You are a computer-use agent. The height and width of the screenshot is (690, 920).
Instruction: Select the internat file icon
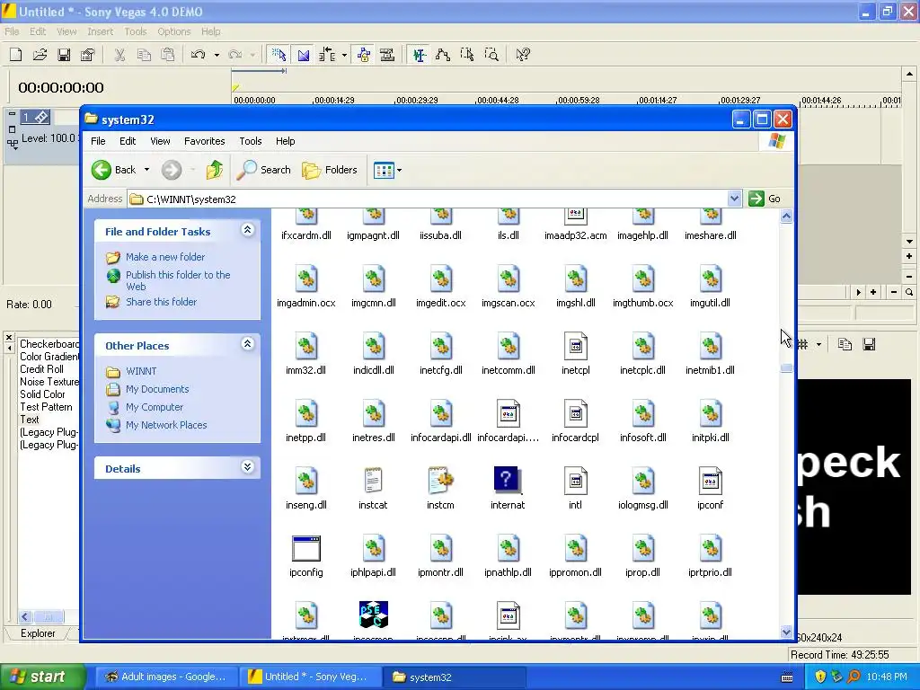[x=509, y=482]
